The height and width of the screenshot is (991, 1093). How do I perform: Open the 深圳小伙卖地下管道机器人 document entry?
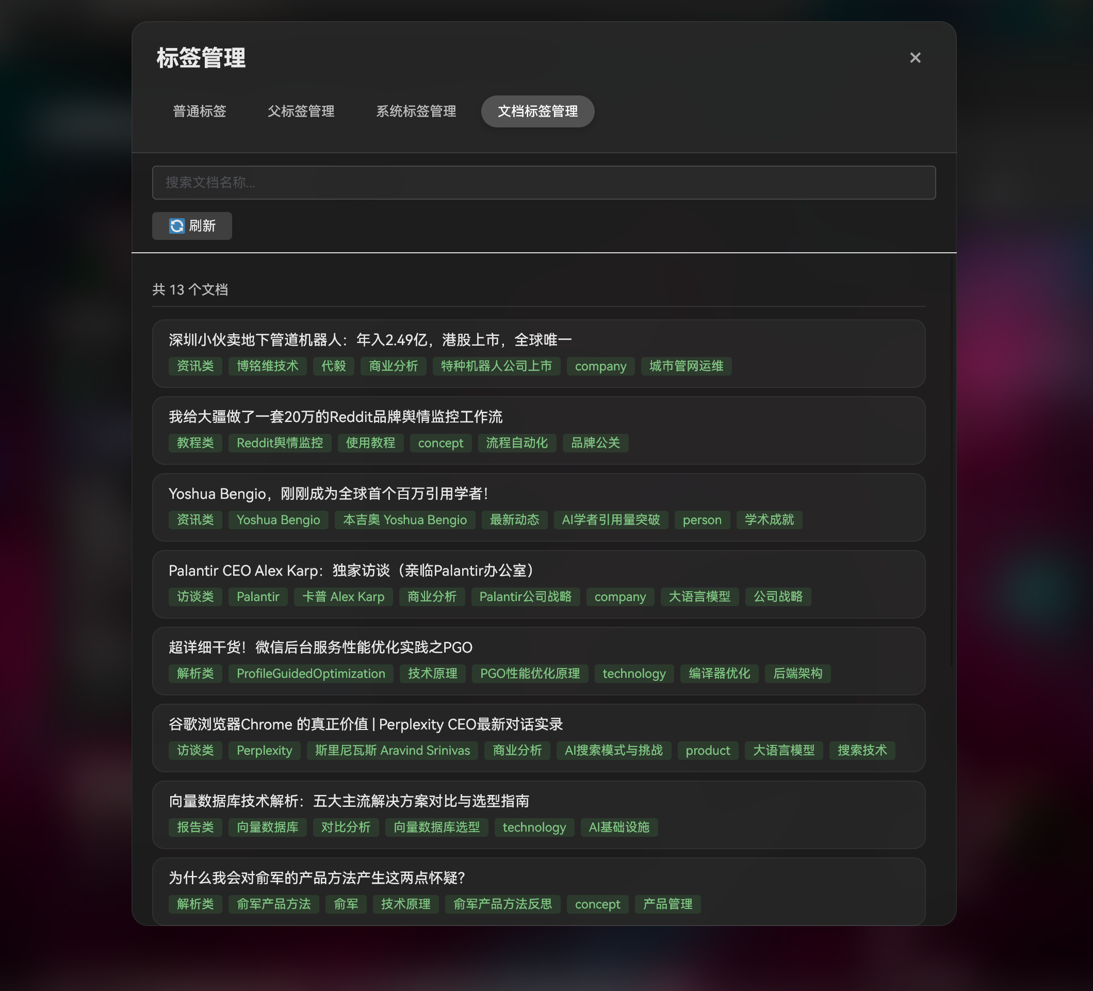(370, 340)
